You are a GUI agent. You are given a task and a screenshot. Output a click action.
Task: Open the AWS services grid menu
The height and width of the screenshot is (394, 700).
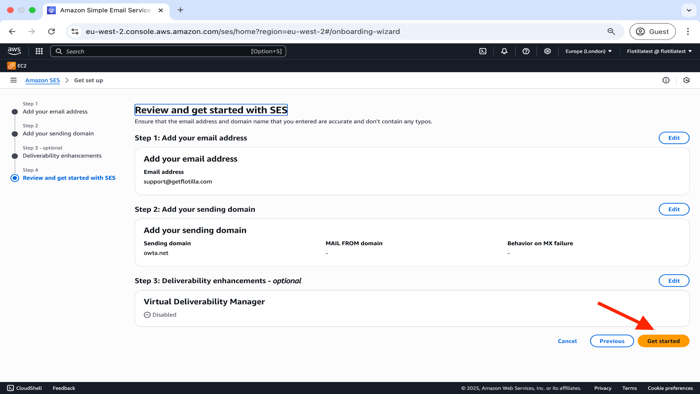click(x=39, y=51)
